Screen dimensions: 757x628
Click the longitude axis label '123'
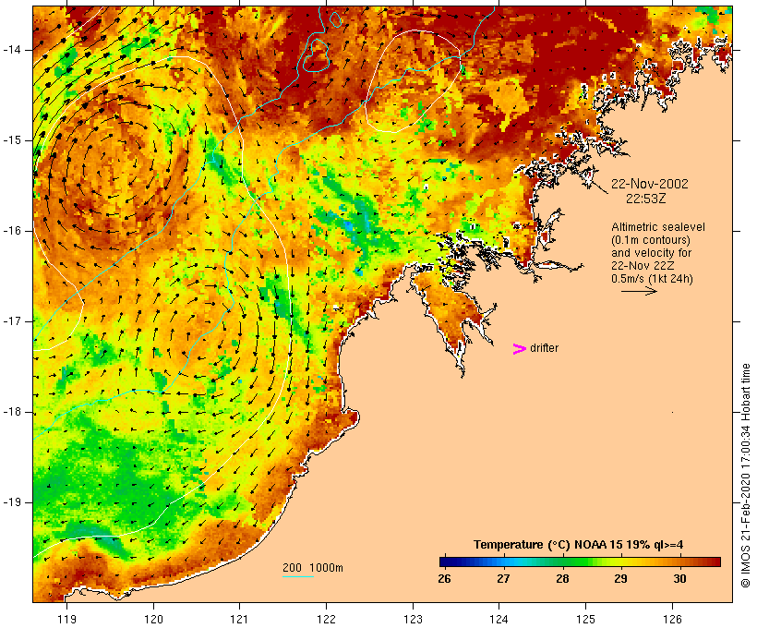click(x=413, y=619)
